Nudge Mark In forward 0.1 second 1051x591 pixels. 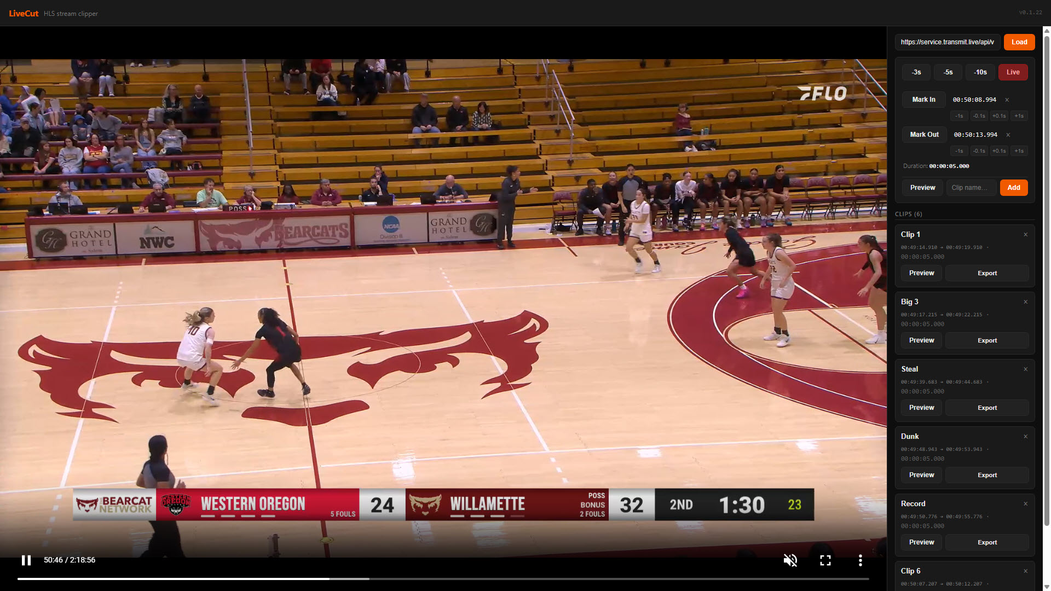click(x=999, y=116)
